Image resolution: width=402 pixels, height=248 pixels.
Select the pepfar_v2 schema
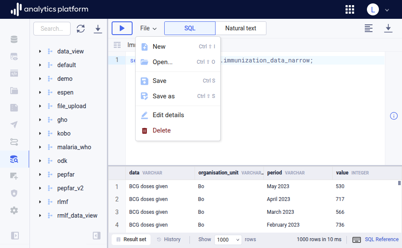coord(70,188)
